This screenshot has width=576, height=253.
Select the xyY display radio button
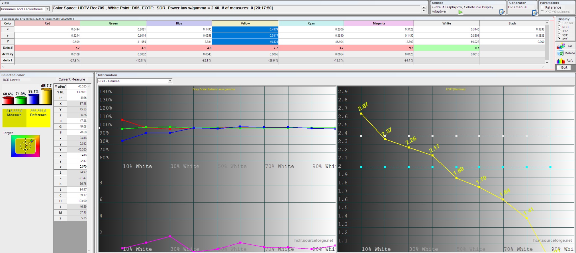(x=559, y=38)
